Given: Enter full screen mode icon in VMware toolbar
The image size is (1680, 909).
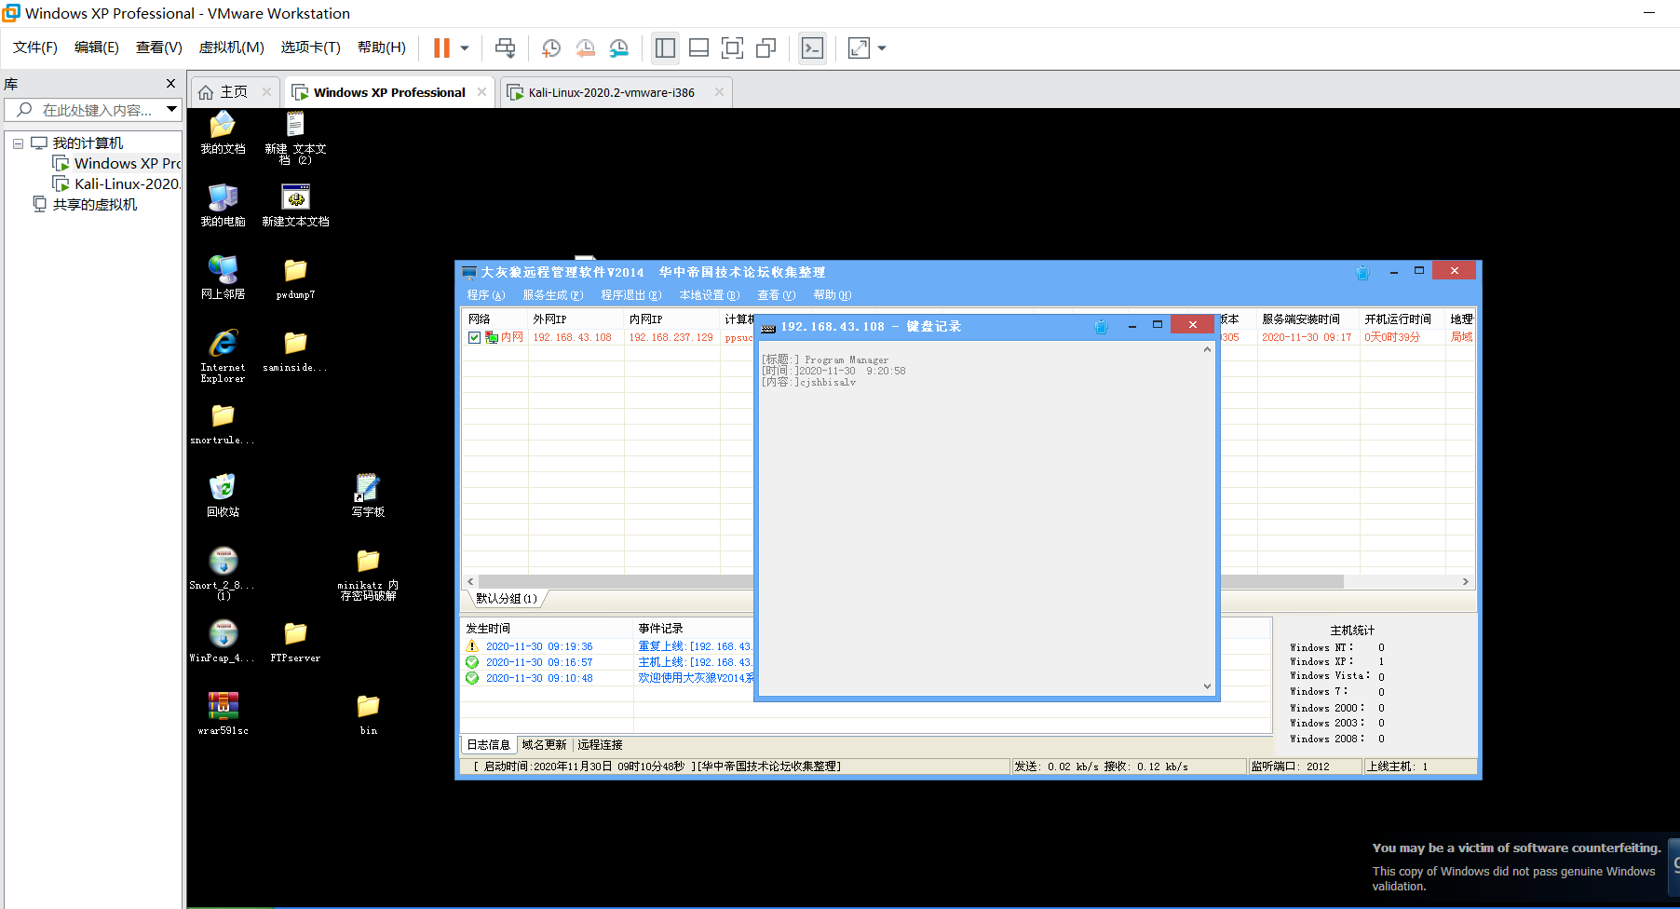Looking at the screenshot, I should click(733, 48).
